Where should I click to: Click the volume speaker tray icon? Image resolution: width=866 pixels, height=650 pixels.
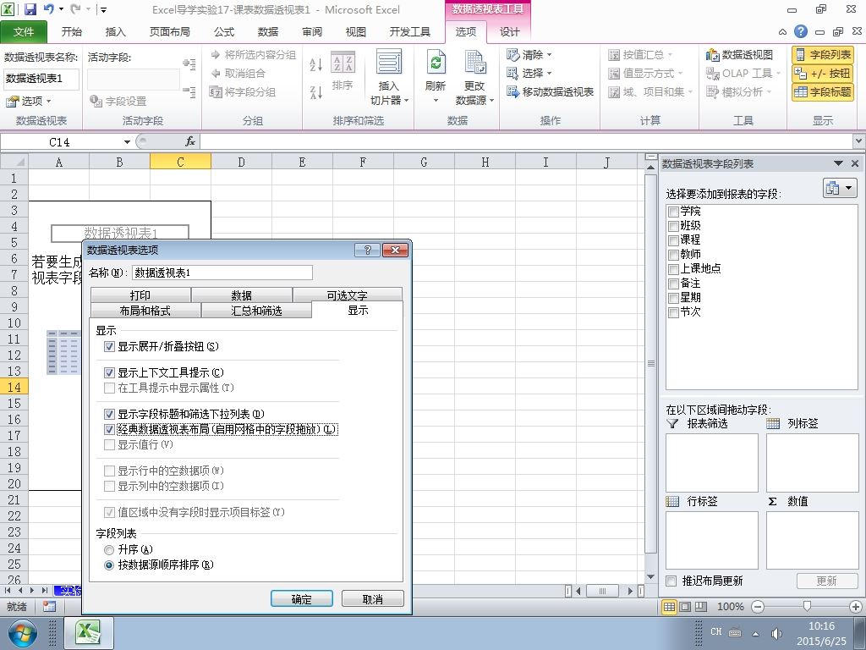776,633
